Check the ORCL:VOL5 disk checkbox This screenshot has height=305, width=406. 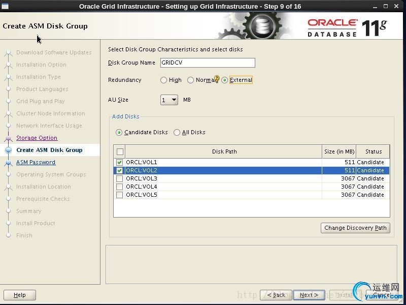point(119,195)
